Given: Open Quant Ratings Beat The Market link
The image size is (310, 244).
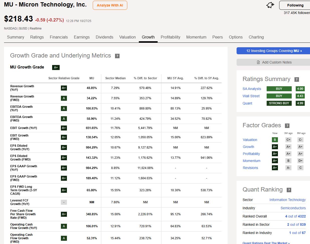Looking at the screenshot, I should pyautogui.click(x=266, y=242).
